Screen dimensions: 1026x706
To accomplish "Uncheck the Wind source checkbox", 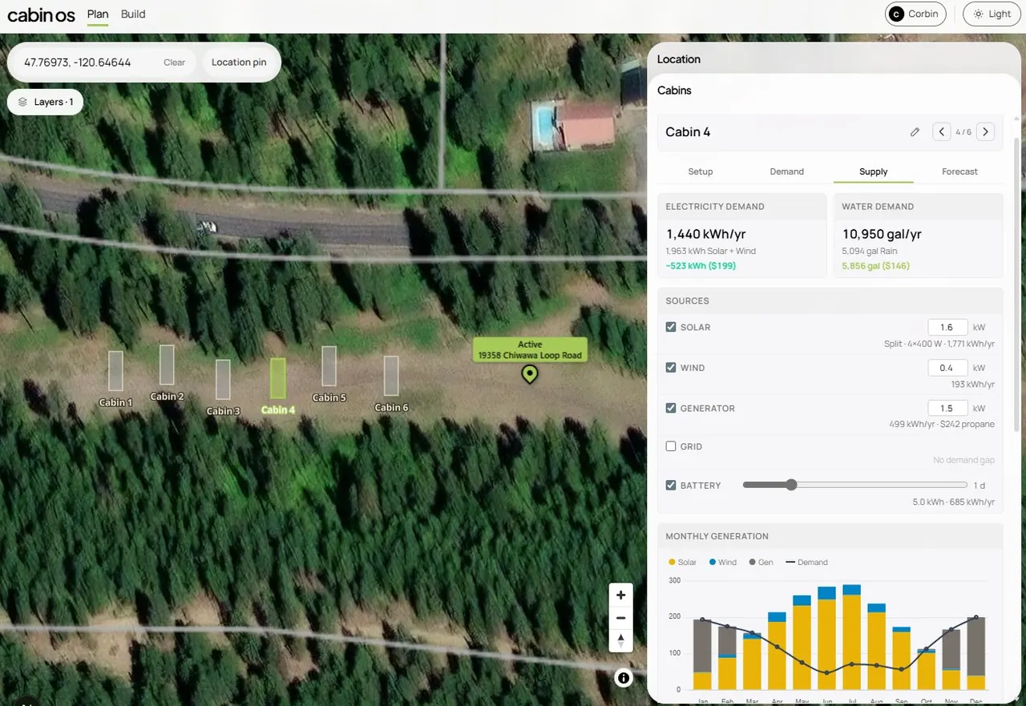I will (x=671, y=368).
